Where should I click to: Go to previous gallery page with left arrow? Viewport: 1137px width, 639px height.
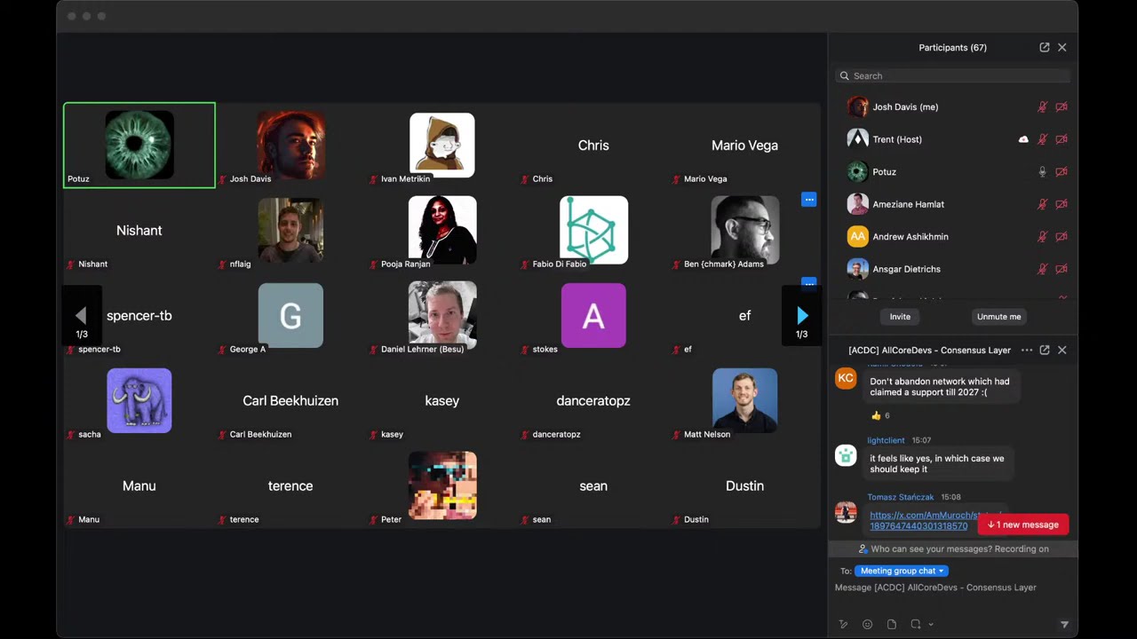click(x=81, y=315)
